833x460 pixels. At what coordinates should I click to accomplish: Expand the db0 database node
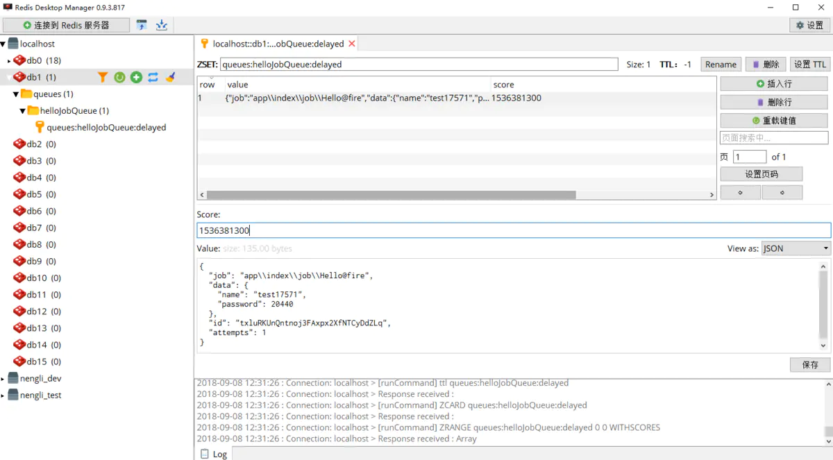[x=9, y=61]
